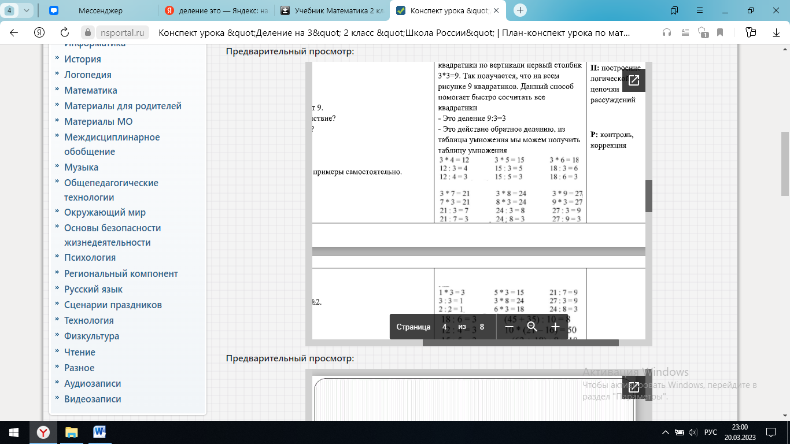Open Yandex home page button

pyautogui.click(x=39, y=32)
